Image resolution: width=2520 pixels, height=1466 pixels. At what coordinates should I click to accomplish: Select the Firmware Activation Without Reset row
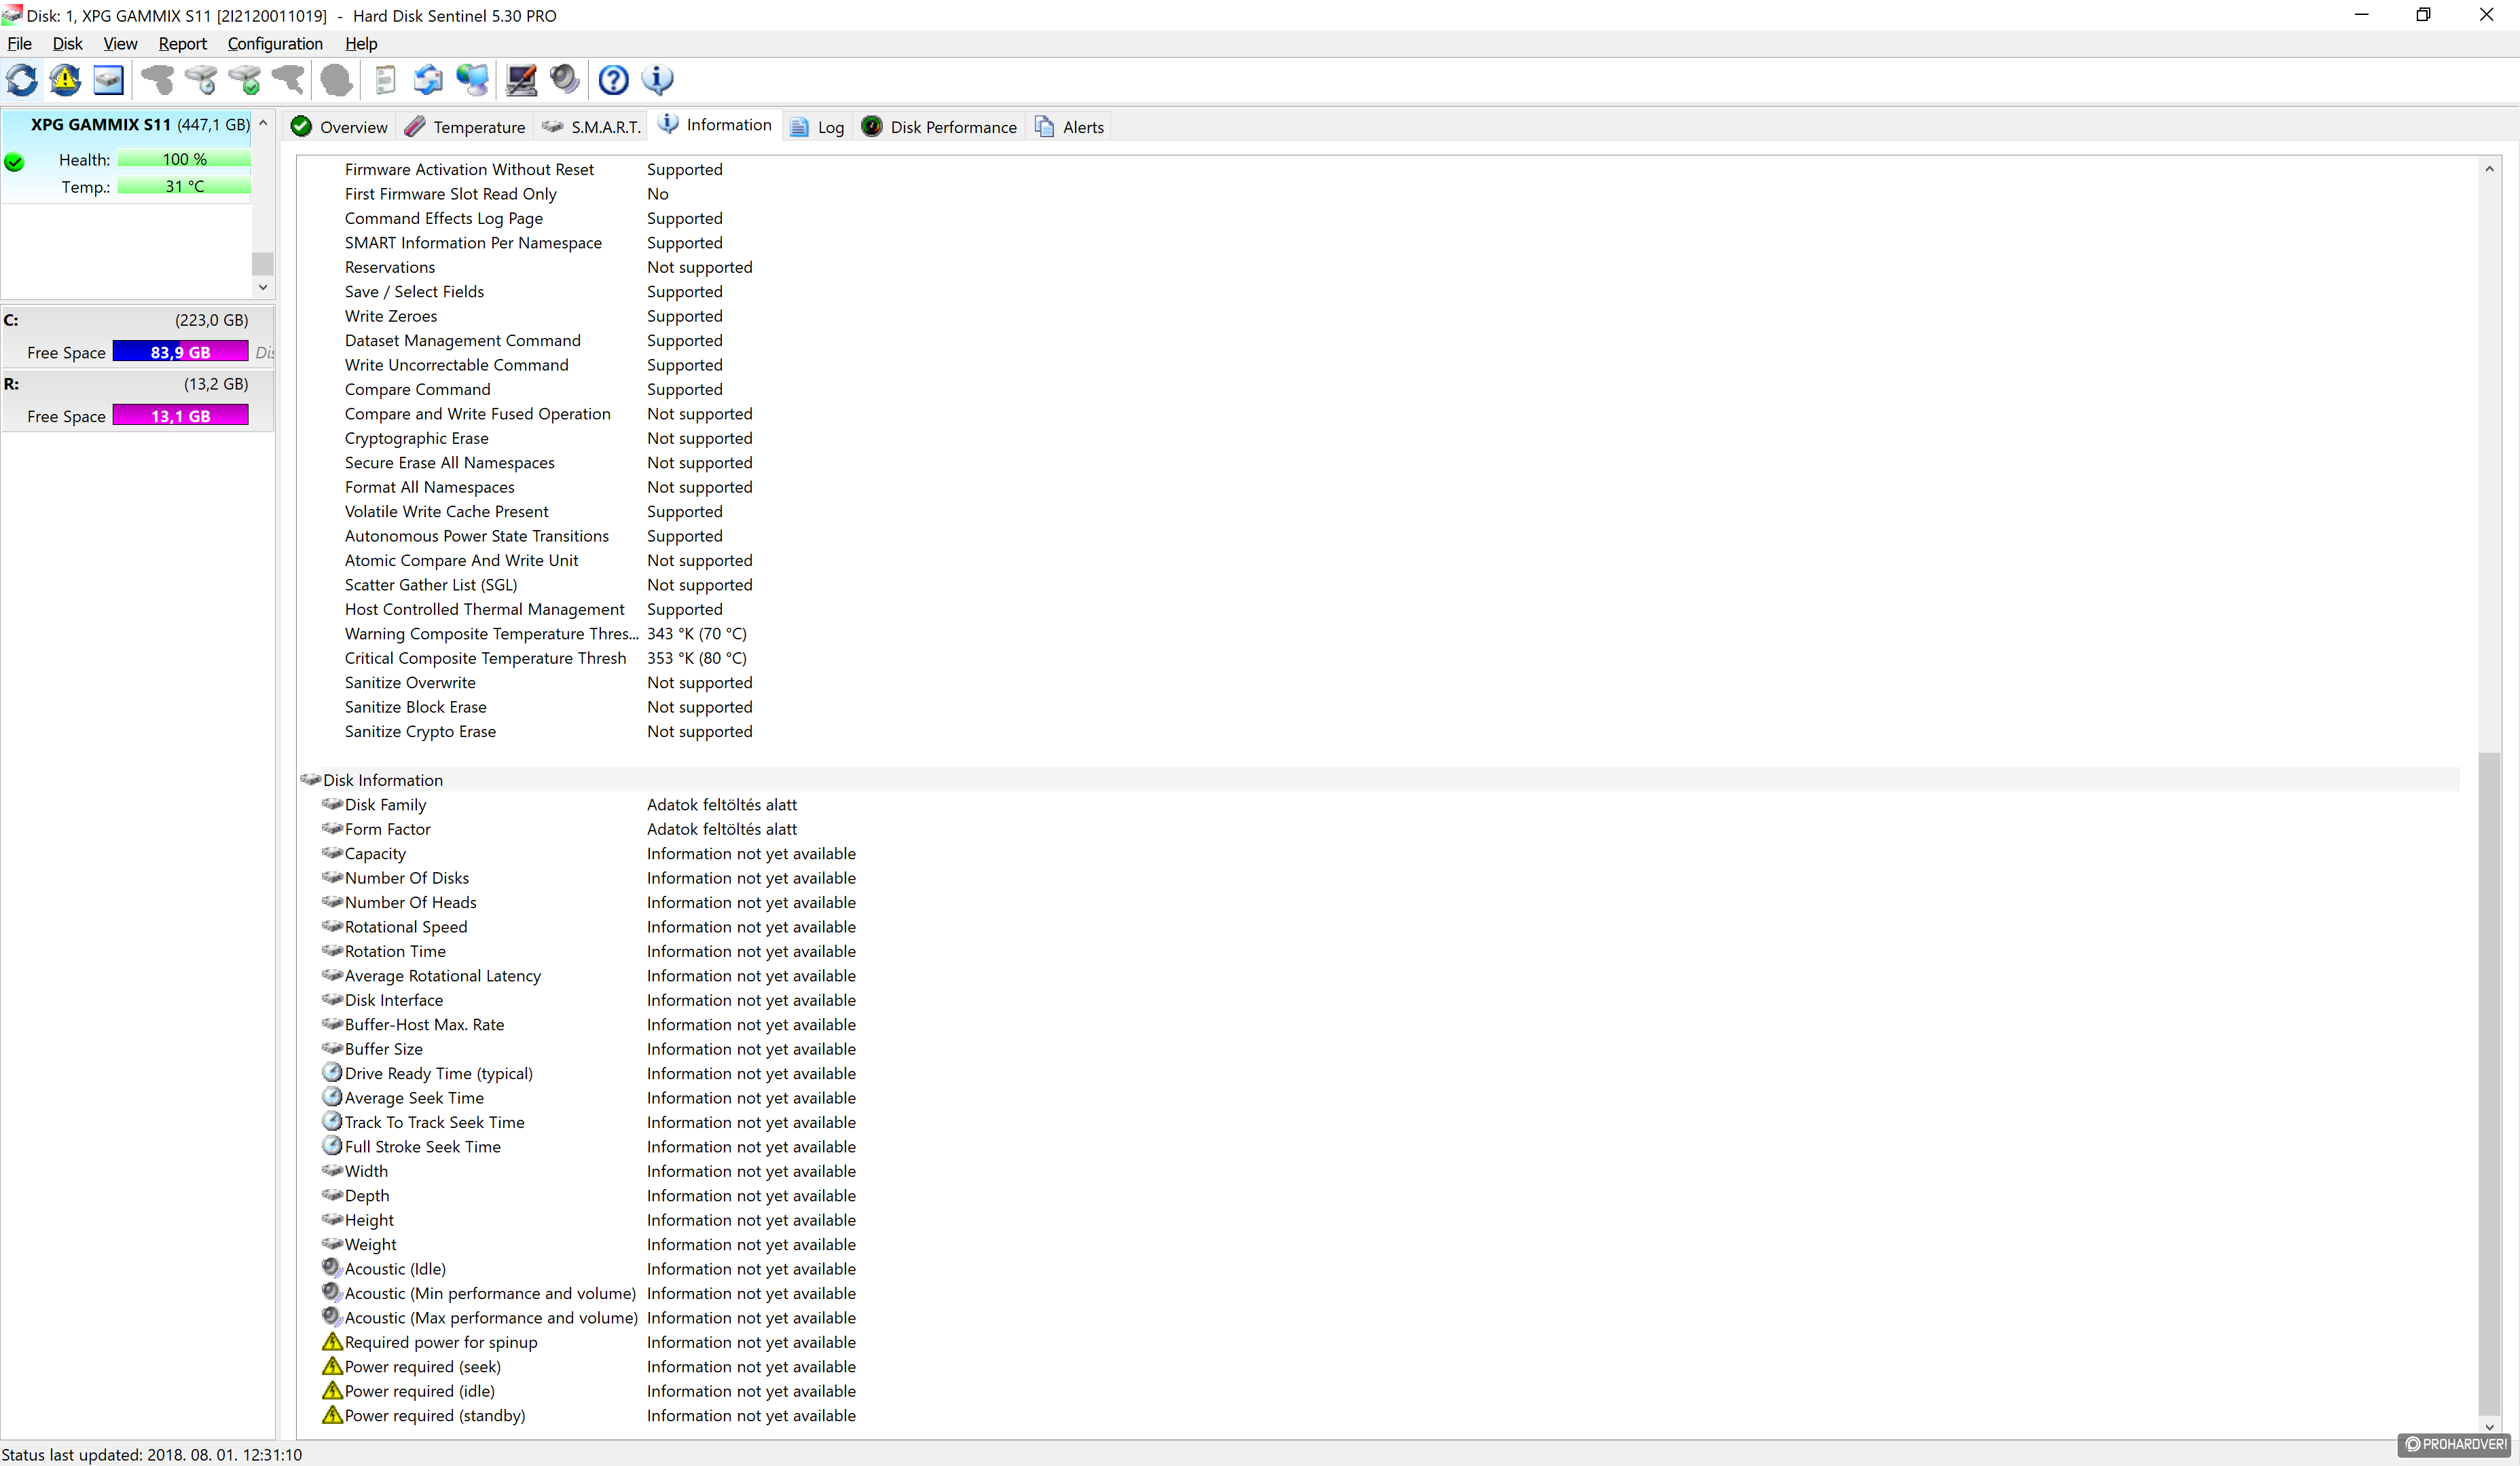tap(1380, 169)
